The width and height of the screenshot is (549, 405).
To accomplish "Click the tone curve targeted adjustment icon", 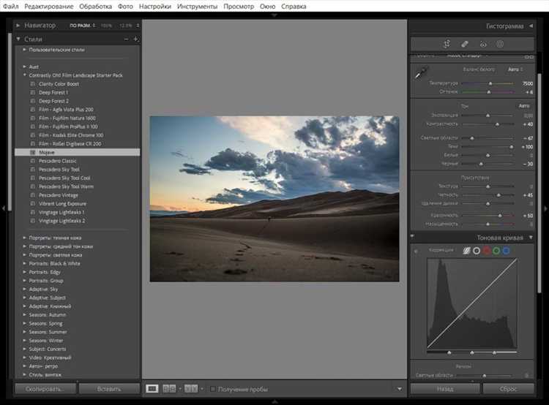I will tap(416, 251).
